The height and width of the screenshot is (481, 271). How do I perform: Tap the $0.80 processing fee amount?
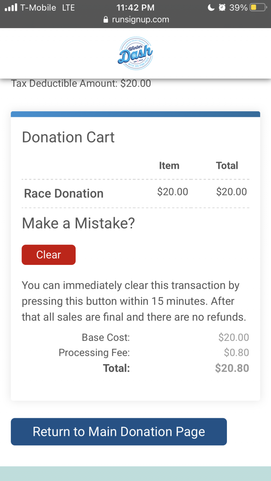[236, 353]
